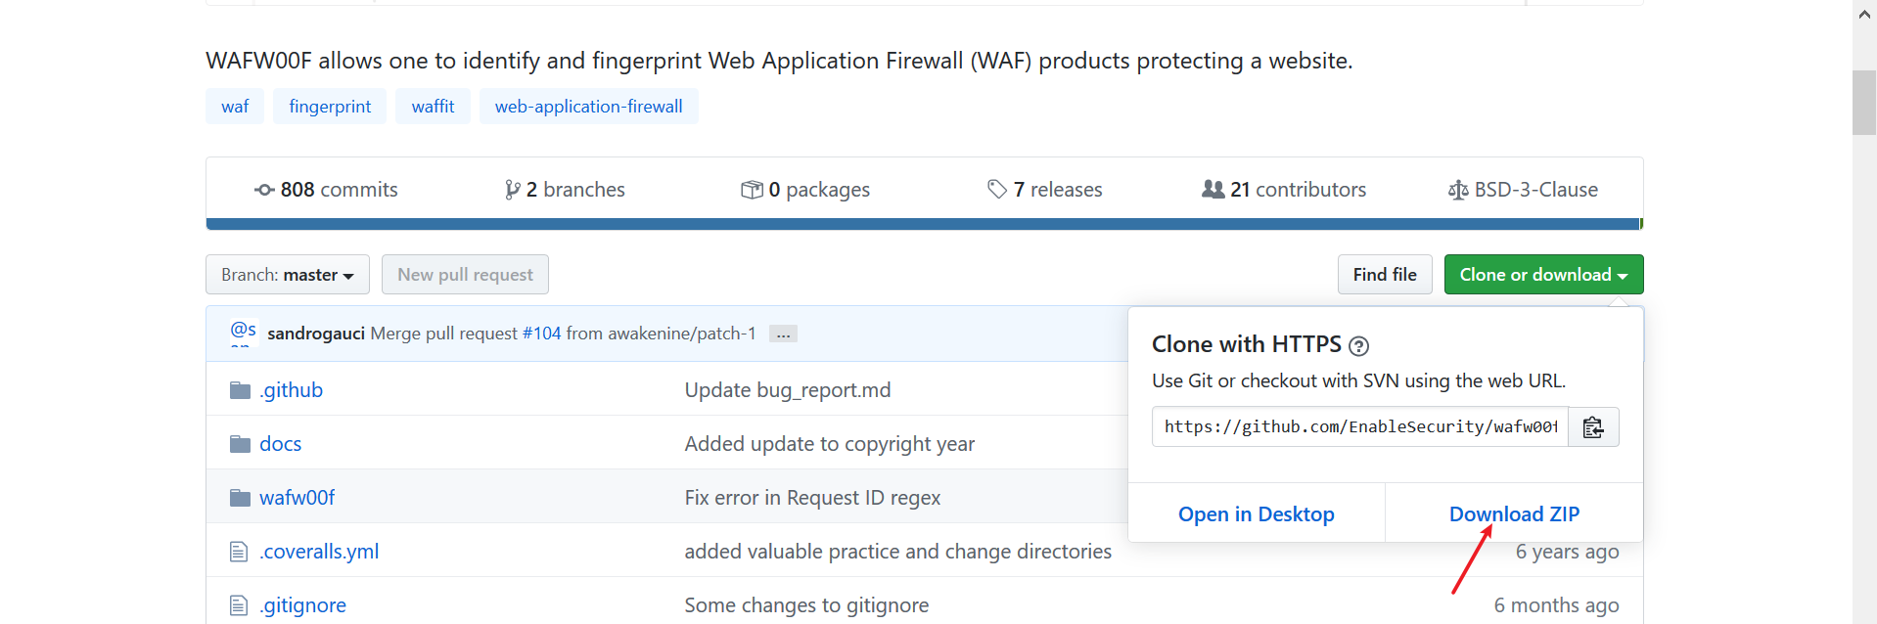The height and width of the screenshot is (624, 1877).
Task: Click Open in Desktop
Action: coord(1256,514)
